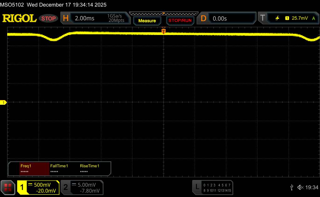Open the 1GSa/s sample rate readout
Image resolution: width=320 pixels, height=197 pixels.
click(x=114, y=16)
